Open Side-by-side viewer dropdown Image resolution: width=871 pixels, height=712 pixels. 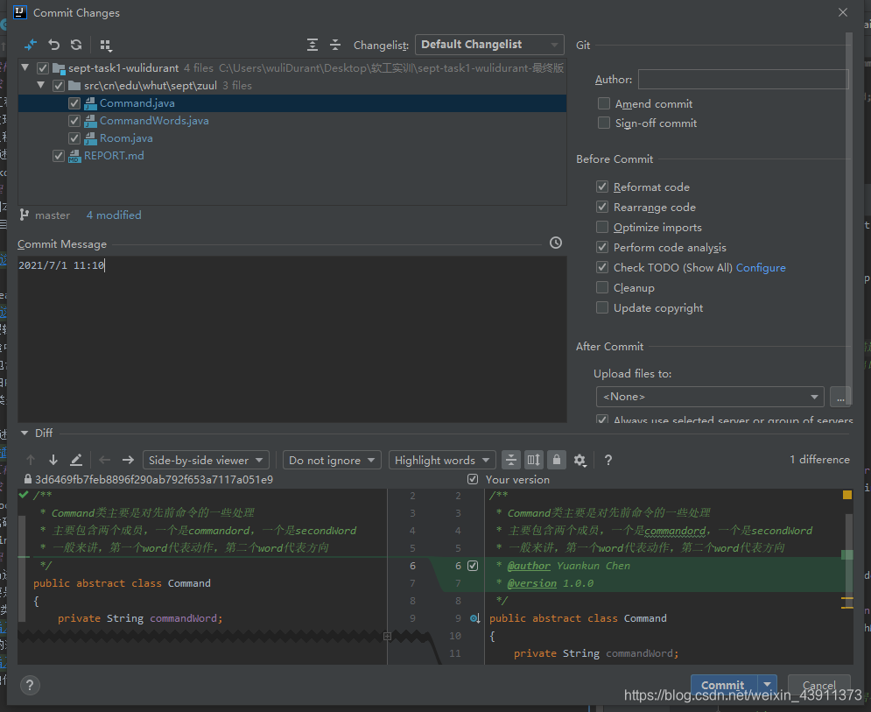pyautogui.click(x=206, y=460)
